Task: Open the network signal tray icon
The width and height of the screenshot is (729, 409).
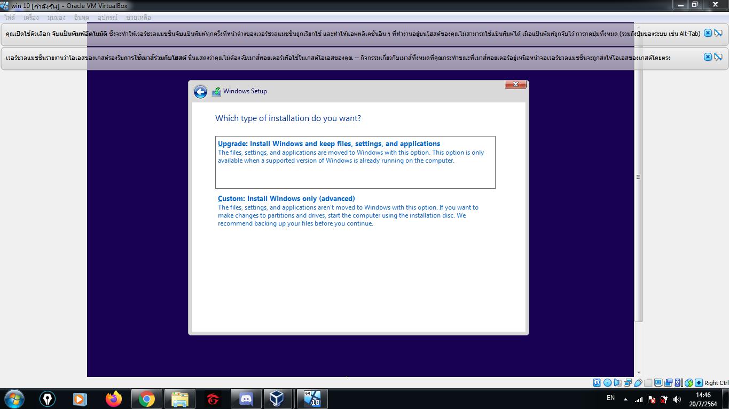Action: pos(638,399)
